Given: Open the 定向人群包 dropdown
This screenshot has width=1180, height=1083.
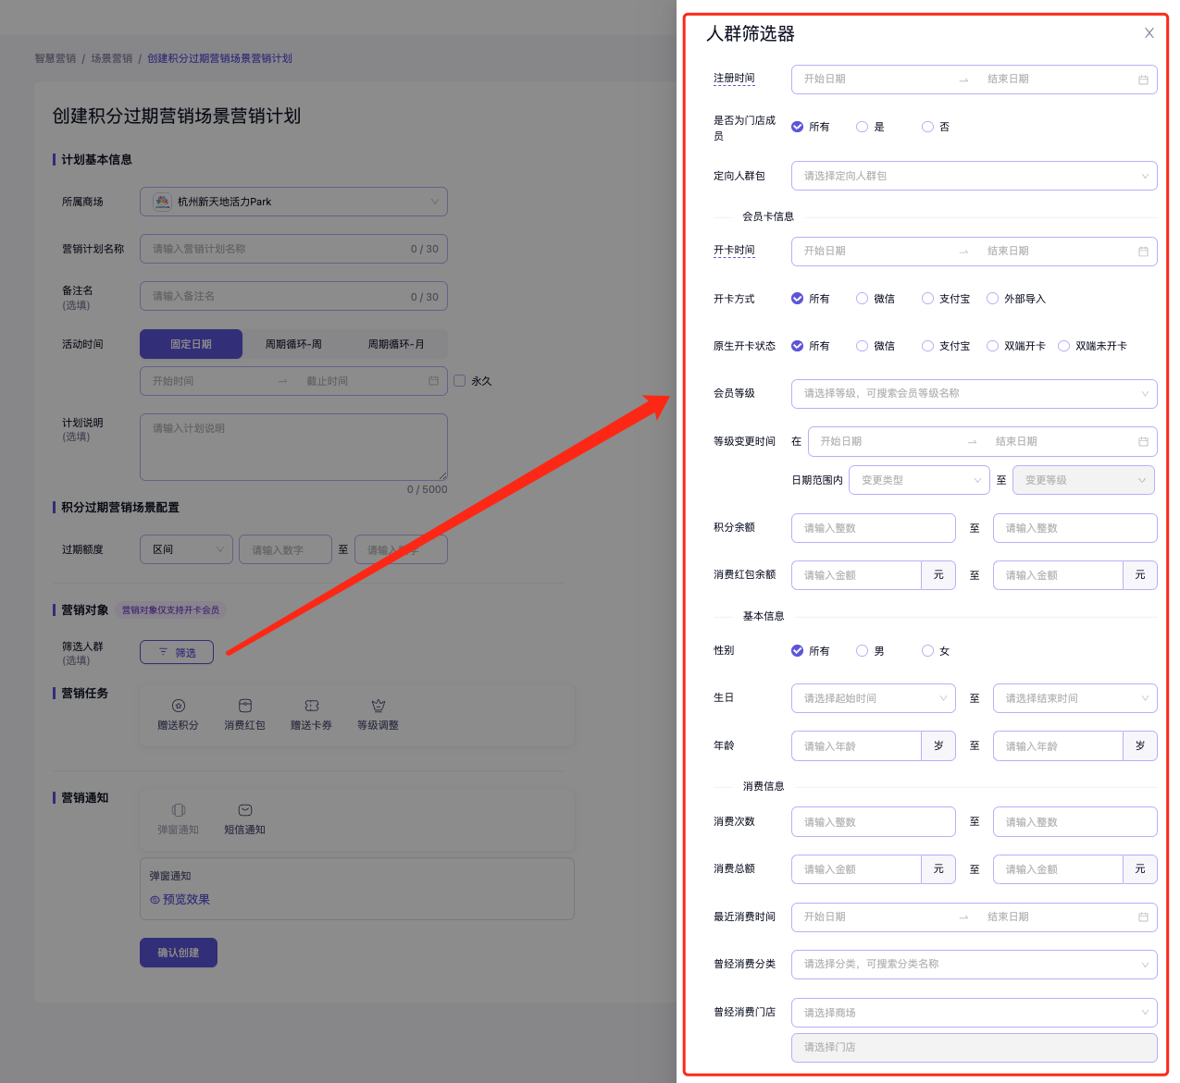Looking at the screenshot, I should point(974,176).
